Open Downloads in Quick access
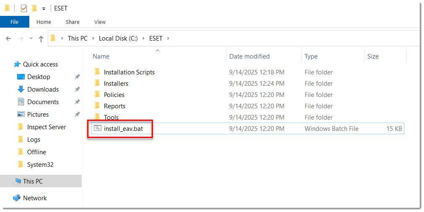Viewport: 424px width, 212px height. click(43, 89)
